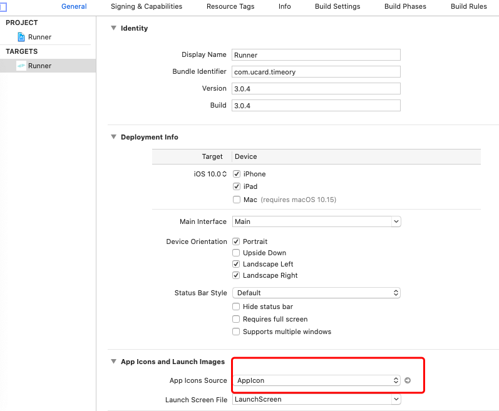The image size is (499, 411).
Task: Collapse the Identity section
Action: click(x=113, y=28)
